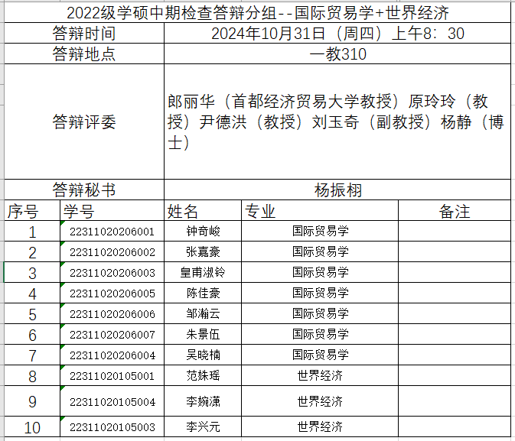Screen dimensions: 515x441
Task: Click the committee members cell starting with 郎丽华
Action: pos(337,122)
